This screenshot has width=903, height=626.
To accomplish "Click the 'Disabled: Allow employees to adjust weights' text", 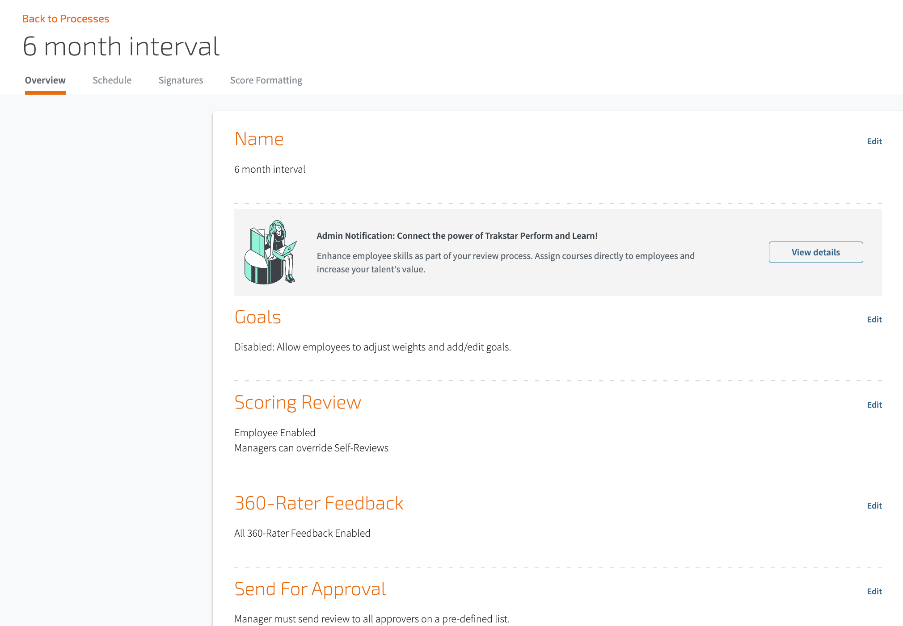I will (x=372, y=347).
